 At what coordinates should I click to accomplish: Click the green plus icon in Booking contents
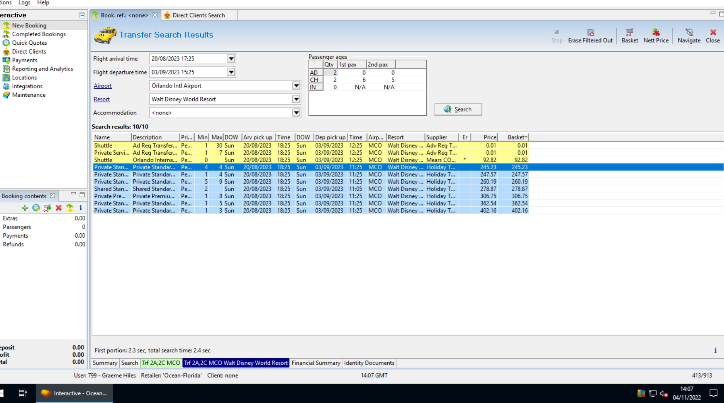click(25, 208)
